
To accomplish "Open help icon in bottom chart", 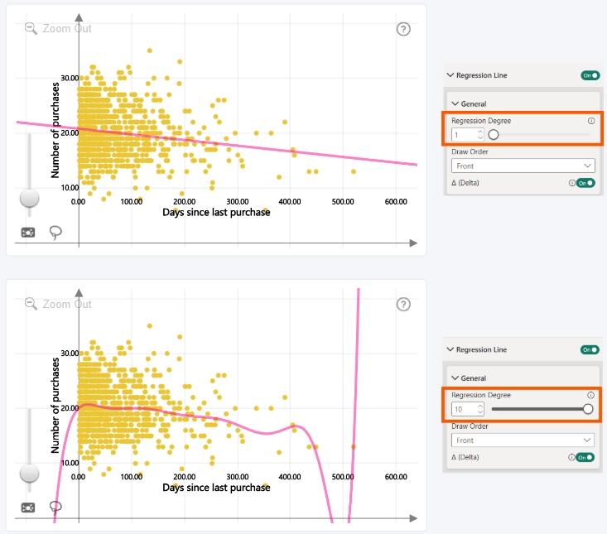I will (x=403, y=305).
